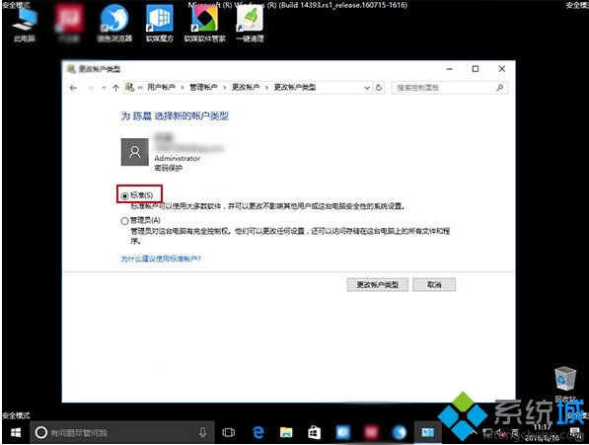Open the recent locations dropdown arrow
This screenshot has width=589, height=445.
click(x=104, y=88)
